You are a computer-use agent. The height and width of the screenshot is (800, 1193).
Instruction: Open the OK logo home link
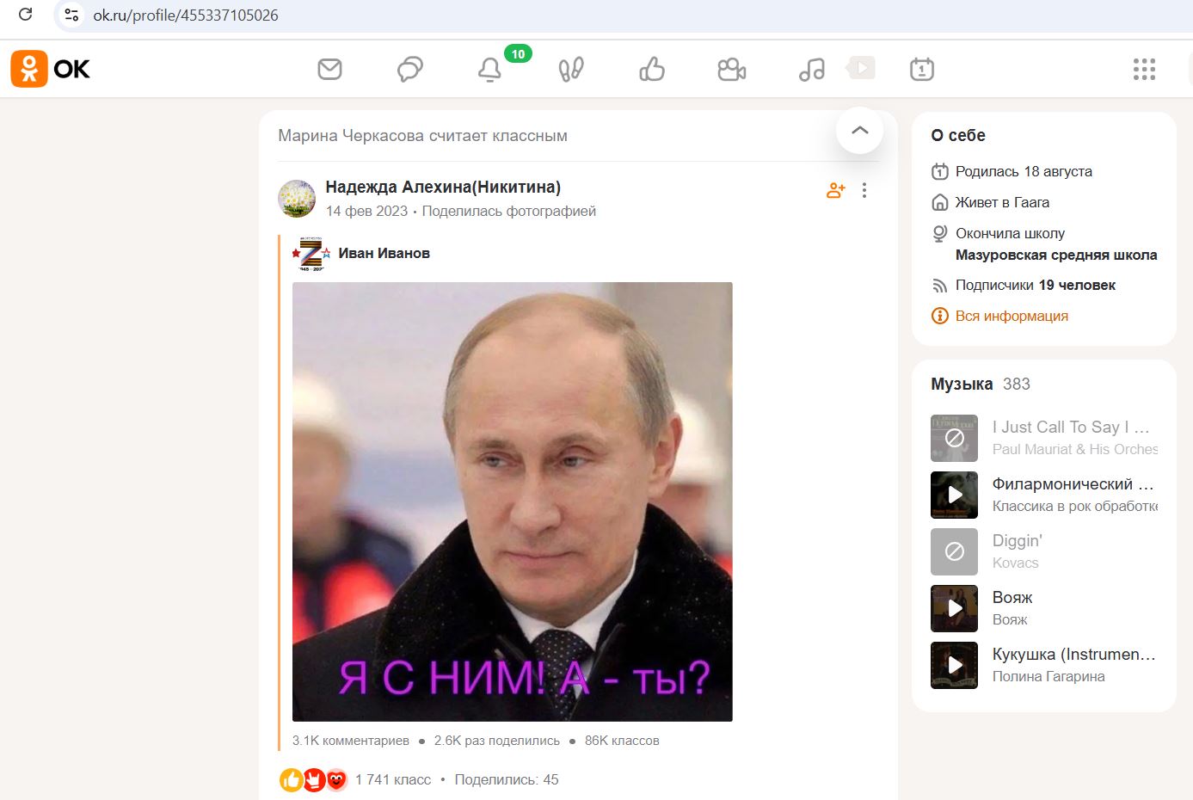point(50,69)
